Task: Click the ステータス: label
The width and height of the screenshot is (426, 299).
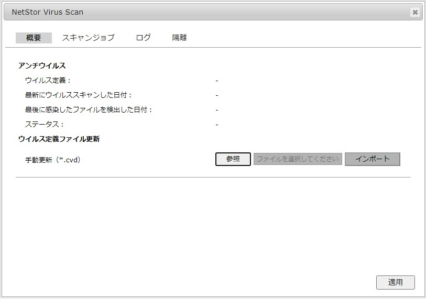Action: pyautogui.click(x=45, y=125)
